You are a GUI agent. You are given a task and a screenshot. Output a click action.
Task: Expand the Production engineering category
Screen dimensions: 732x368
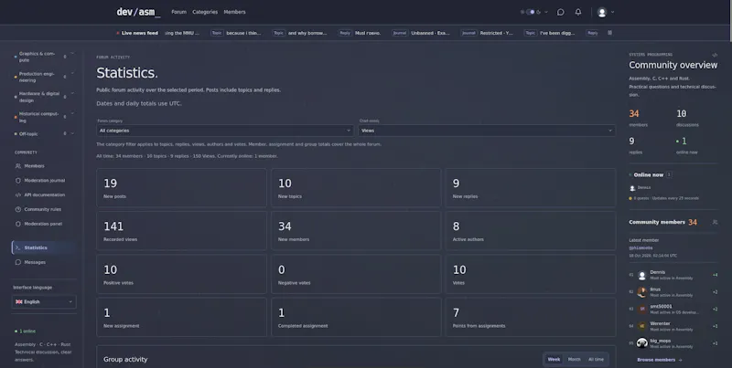72,74
